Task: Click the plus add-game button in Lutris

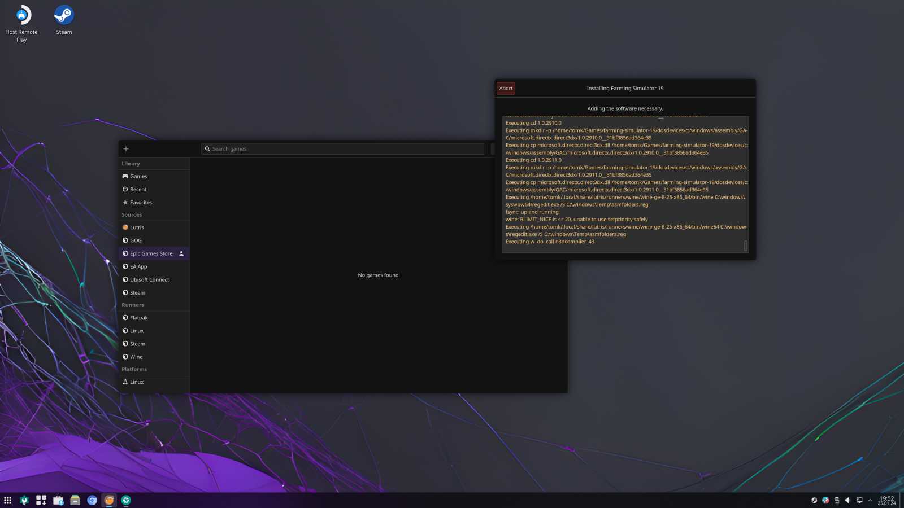Action: [126, 149]
